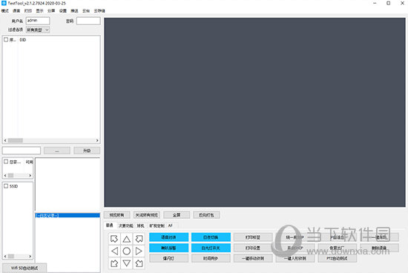The height and width of the screenshot is (273, 408).
Task: Check the box in the middle-left list header
Action: 6,162
